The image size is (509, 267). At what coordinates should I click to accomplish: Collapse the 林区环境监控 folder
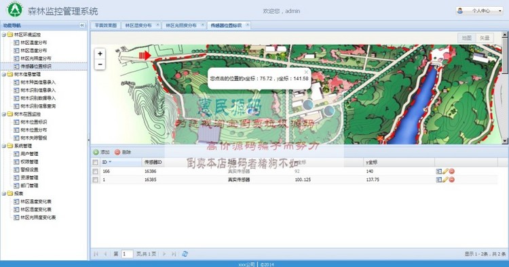click(3, 35)
